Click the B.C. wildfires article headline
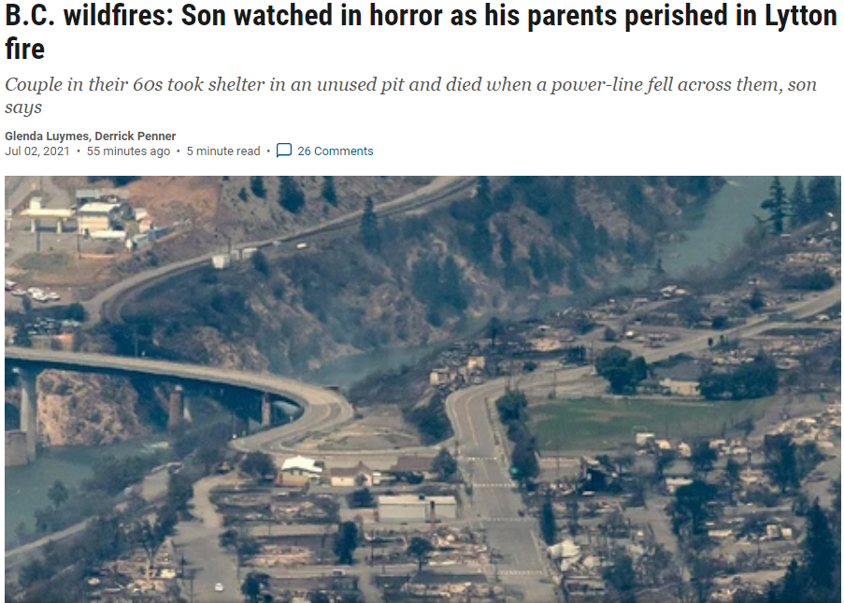Screen dimensions: 844x603 coord(421,31)
